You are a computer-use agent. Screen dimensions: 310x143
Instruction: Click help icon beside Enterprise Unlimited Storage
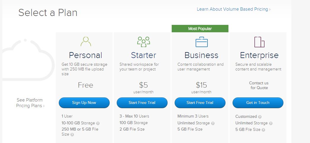[x=271, y=123]
